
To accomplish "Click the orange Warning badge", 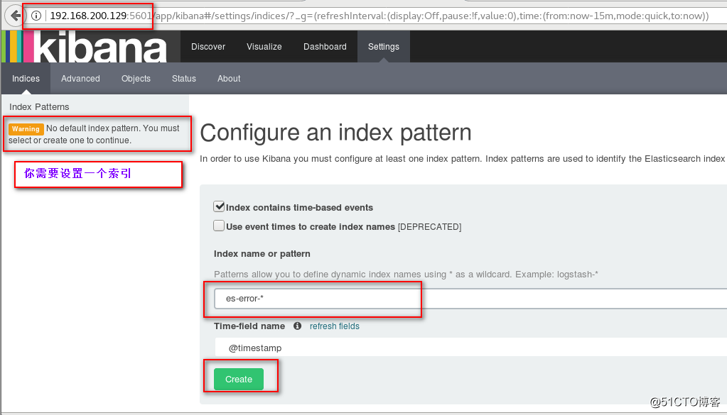I will coord(26,129).
